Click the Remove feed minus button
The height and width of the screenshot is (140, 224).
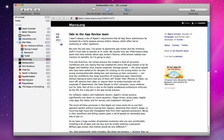tap(29, 10)
